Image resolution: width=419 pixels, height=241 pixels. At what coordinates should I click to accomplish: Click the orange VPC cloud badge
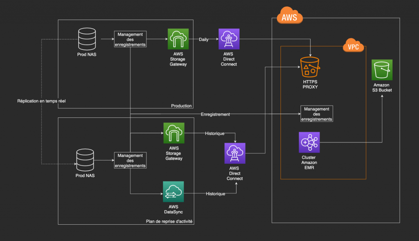pos(353,45)
